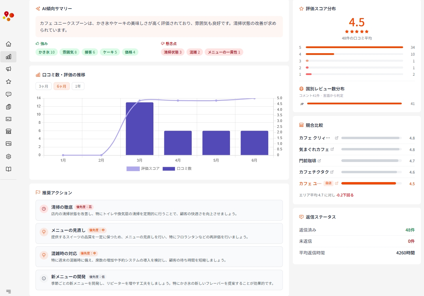The image size is (424, 296).
Task: Click the 清掃状態 3 concern tag
Action: (x=173, y=52)
